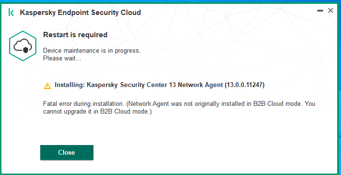This screenshot has height=175, width=341.
Task: Click the yellow warning triangle icon
Action: 47,86
